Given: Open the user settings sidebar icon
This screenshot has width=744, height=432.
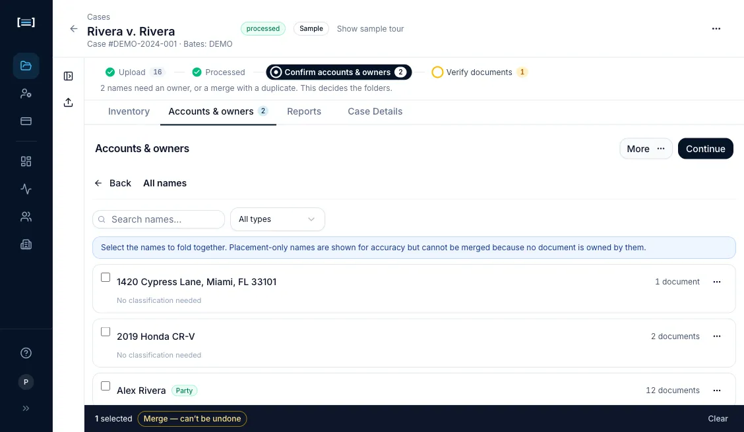Looking at the screenshot, I should point(26,94).
